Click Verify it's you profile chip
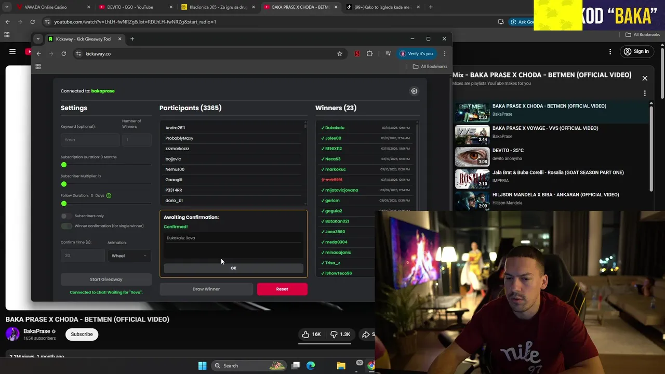665x374 pixels. coord(416,54)
